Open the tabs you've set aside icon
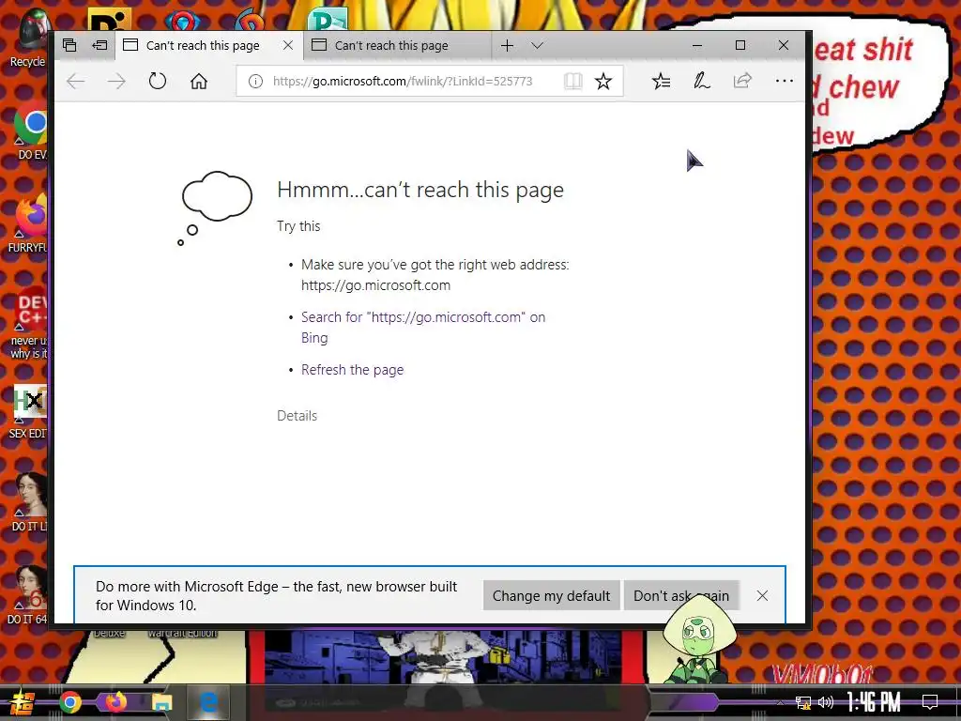 [x=69, y=45]
